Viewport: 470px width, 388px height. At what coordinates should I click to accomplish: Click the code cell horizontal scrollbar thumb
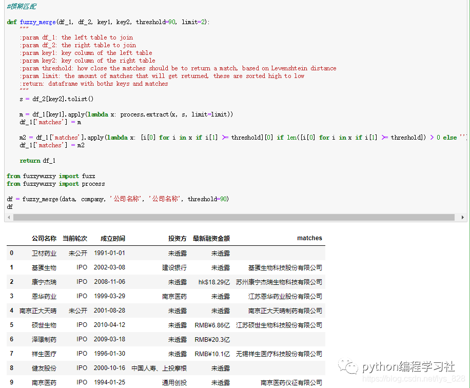[x=234, y=218]
